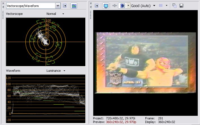
Task: Copy snapshot to clipboard
Action: (174, 6)
